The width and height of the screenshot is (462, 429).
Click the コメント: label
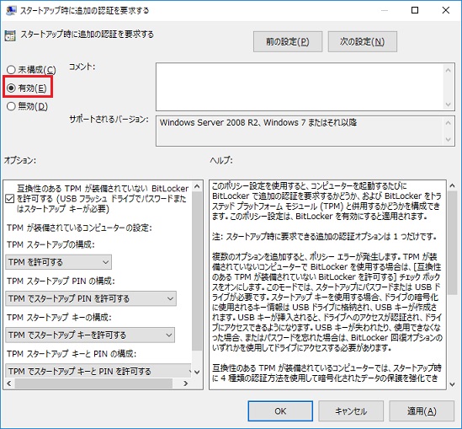click(82, 67)
